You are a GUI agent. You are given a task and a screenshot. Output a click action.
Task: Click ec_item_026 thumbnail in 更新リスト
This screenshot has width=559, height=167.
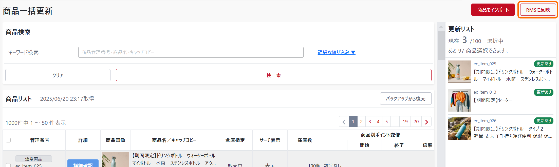click(459, 129)
